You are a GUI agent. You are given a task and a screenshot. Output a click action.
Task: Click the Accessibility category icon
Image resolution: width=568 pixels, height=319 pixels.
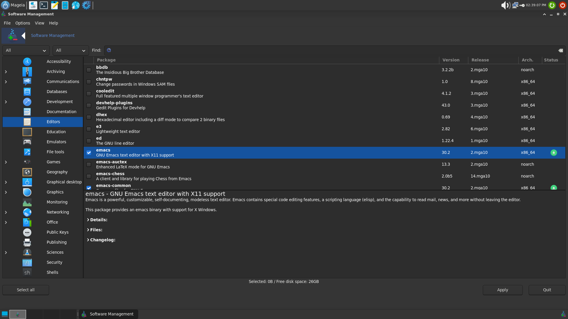[x=27, y=61]
